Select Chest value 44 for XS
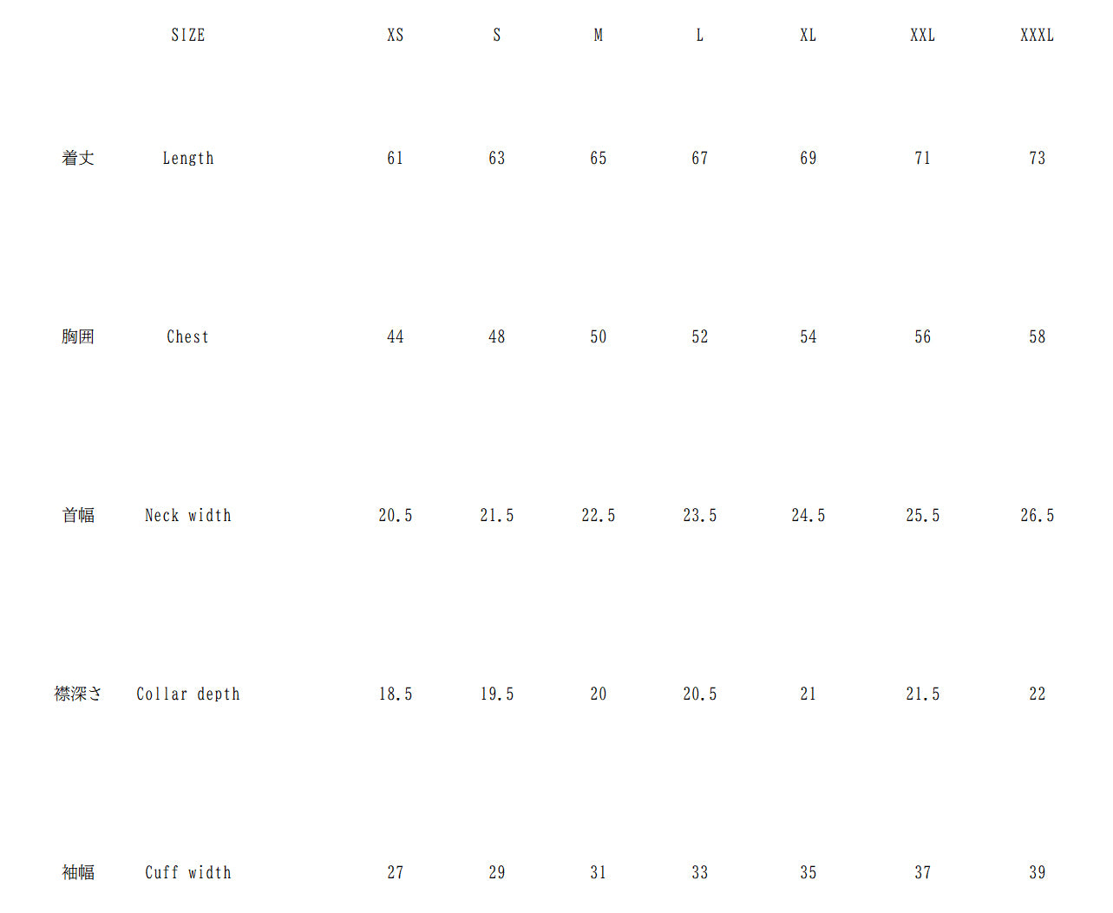 pos(396,337)
